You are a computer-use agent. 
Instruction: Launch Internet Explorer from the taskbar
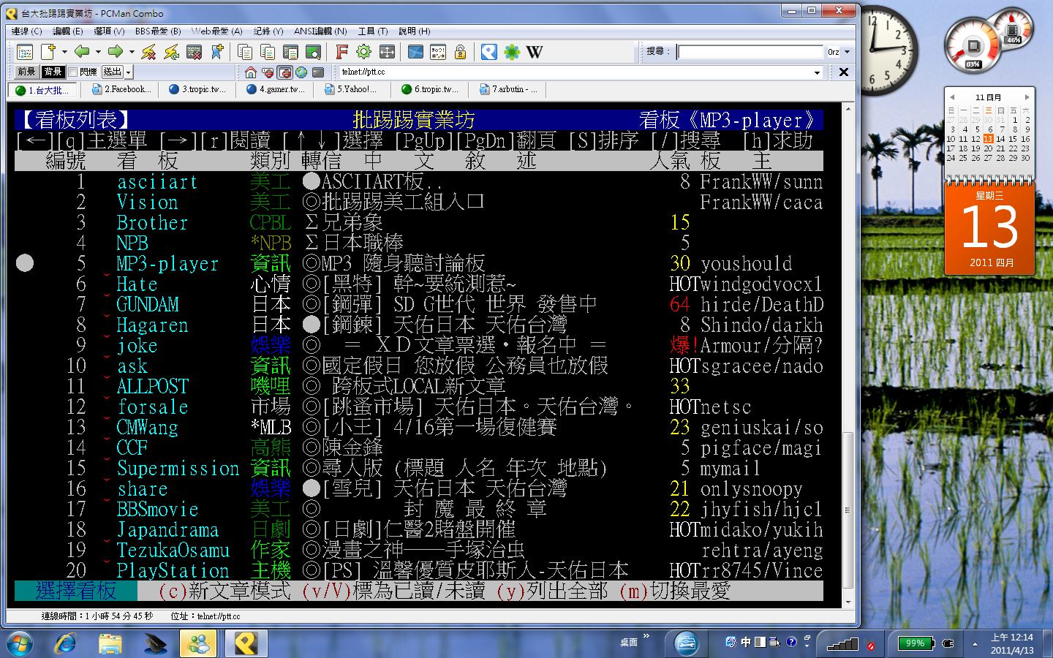coord(66,643)
